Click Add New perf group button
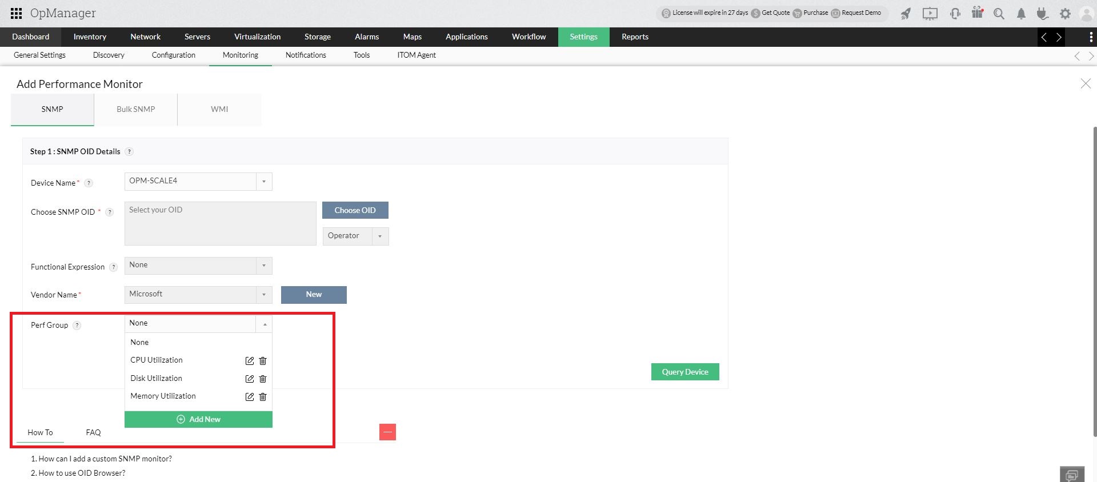Viewport: 1097px width, 482px height. coord(198,419)
